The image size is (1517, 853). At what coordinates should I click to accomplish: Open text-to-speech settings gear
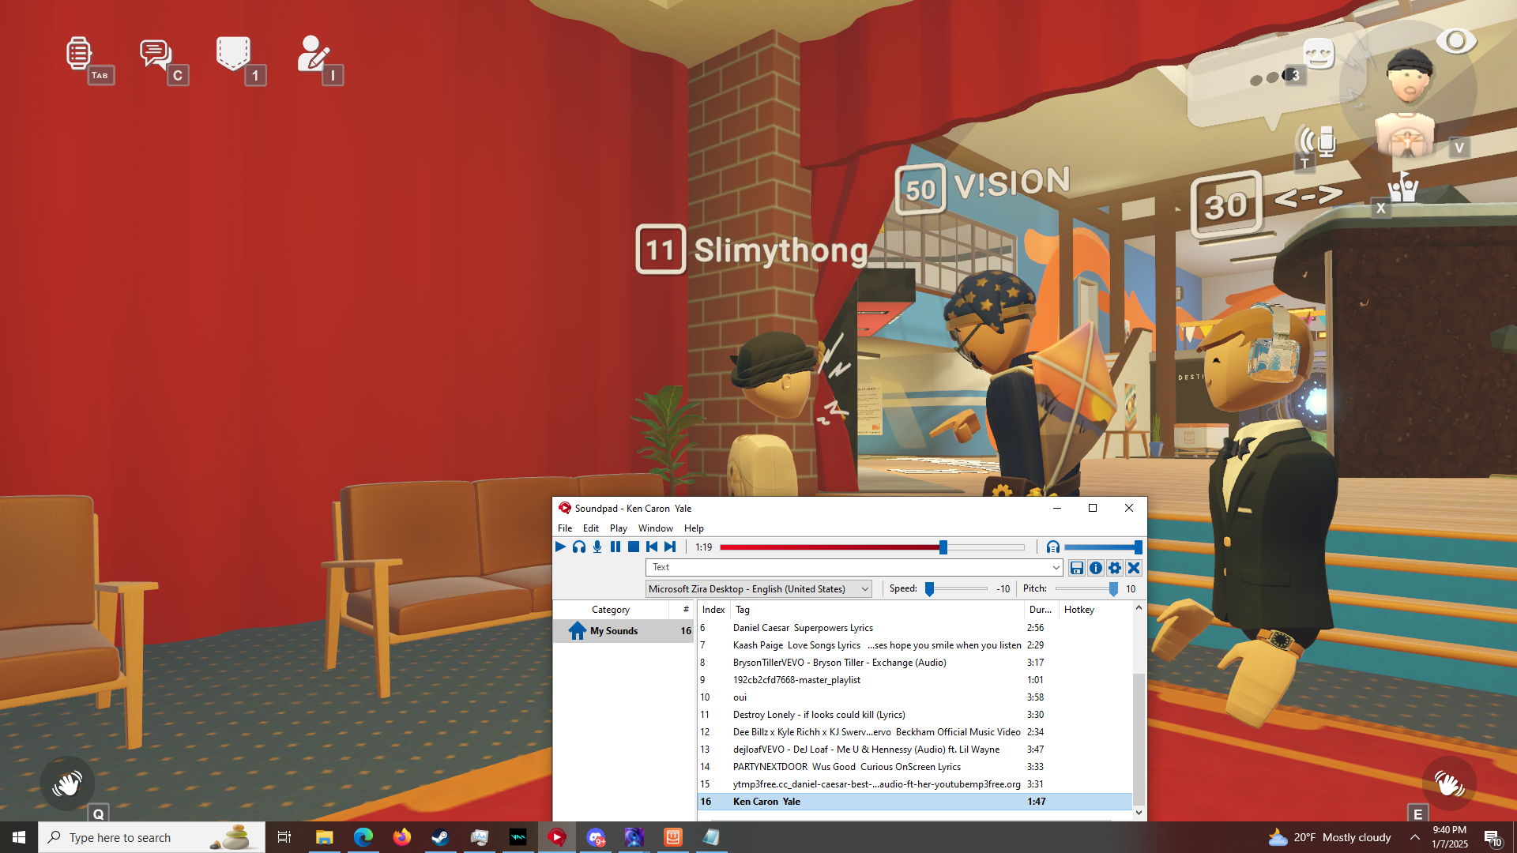1115,568
